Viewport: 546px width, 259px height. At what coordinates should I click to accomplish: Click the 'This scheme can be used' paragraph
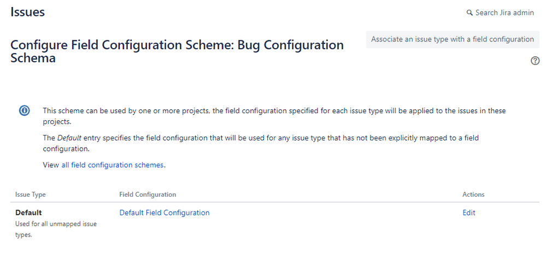[274, 116]
